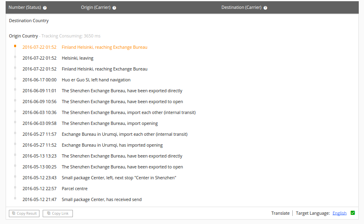Click timeline dot for Helsinki, leaving
Viewport: 364px width, 224px height.
click(15, 57)
